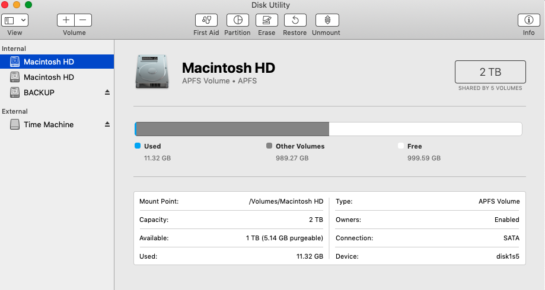The width and height of the screenshot is (545, 290).
Task: Click the Macintosh HD main heading
Action: pos(228,67)
